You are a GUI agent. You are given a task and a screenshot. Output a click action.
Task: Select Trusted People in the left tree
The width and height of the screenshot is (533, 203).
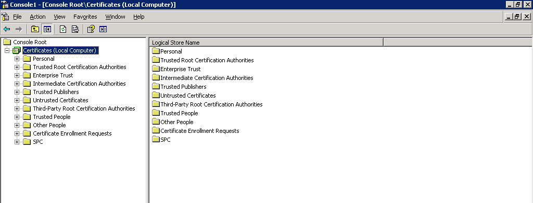click(52, 117)
